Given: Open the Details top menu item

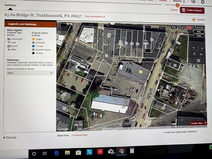Looking at the screenshot, I should coord(163,1).
